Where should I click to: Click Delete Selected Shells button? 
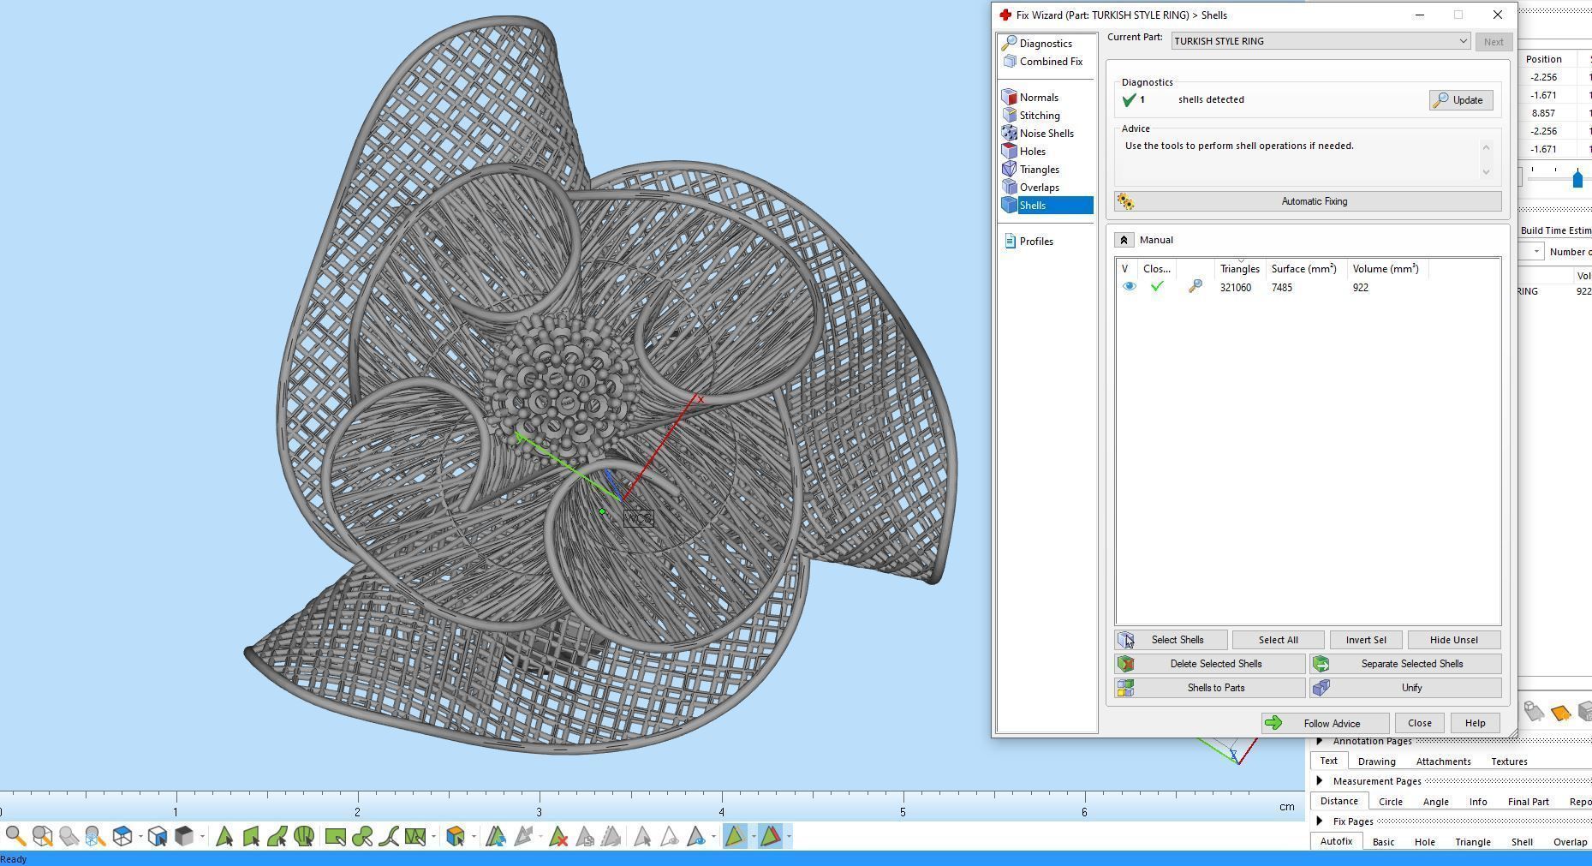pos(1210,664)
